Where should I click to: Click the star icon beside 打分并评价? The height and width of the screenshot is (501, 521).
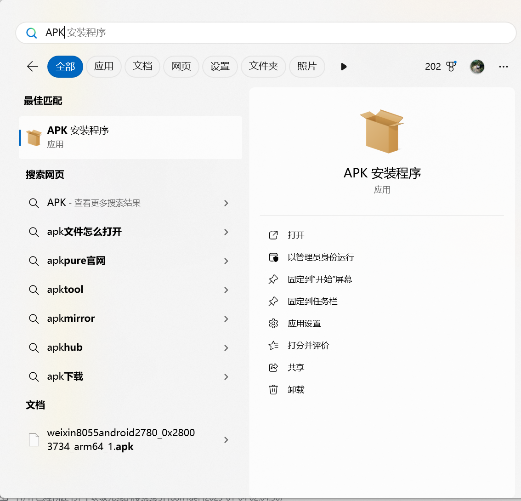tap(273, 345)
